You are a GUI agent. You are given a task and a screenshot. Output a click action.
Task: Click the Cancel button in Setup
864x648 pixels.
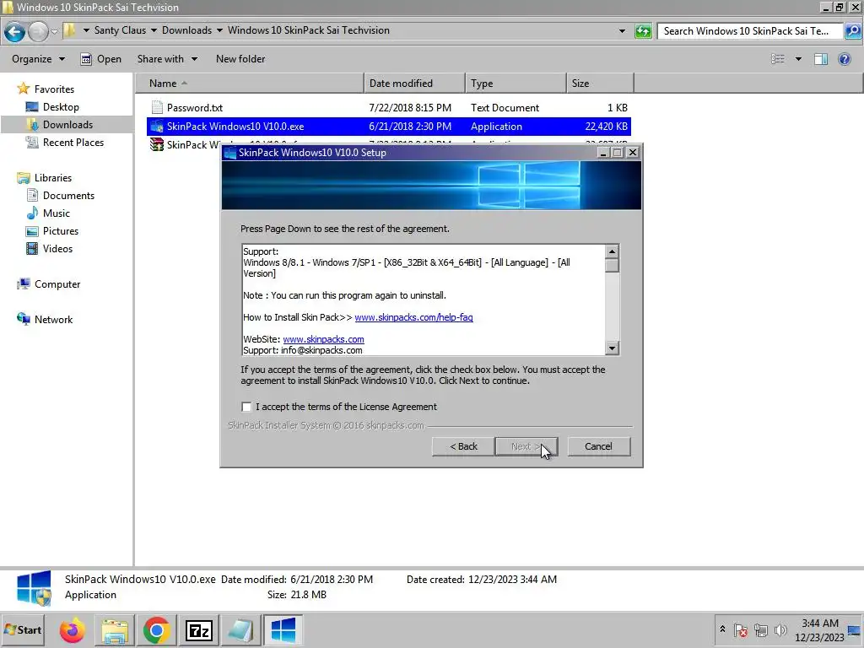click(x=598, y=446)
